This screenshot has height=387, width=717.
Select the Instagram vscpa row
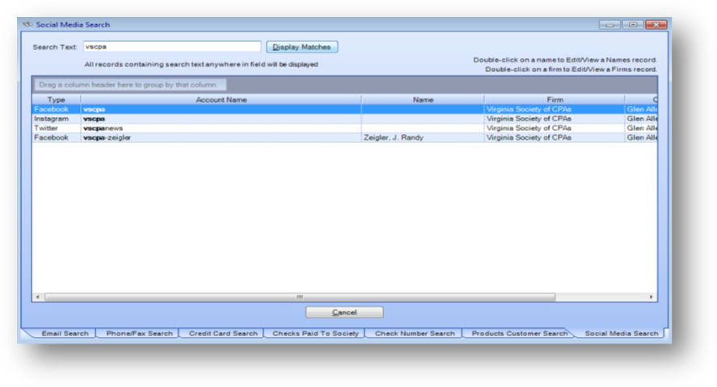point(344,119)
